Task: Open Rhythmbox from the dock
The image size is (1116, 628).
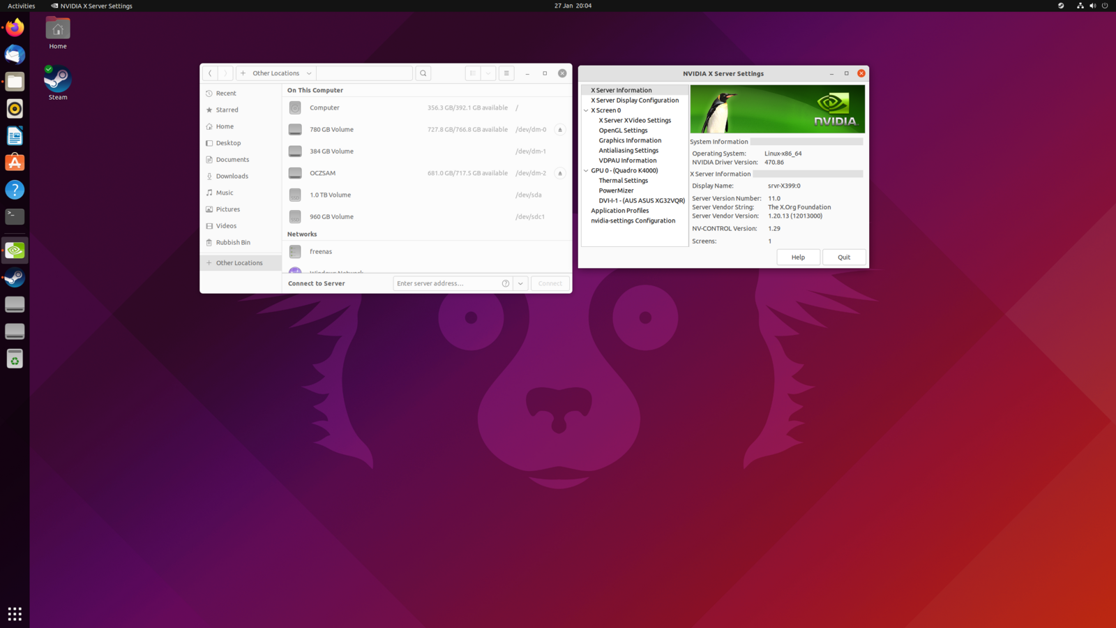Action: (15, 109)
